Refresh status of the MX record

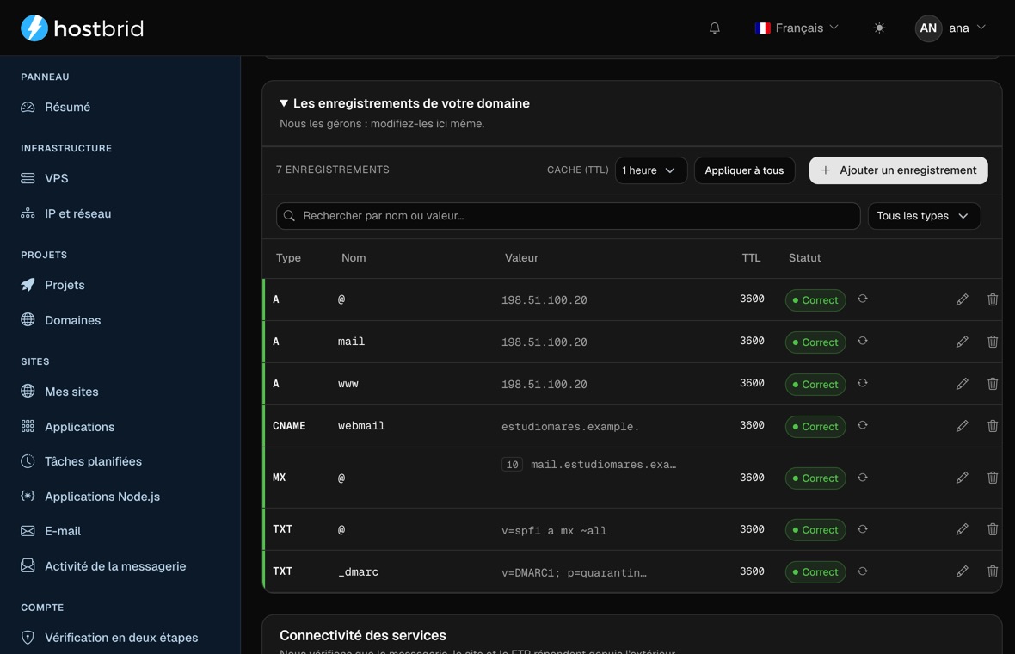click(x=862, y=478)
